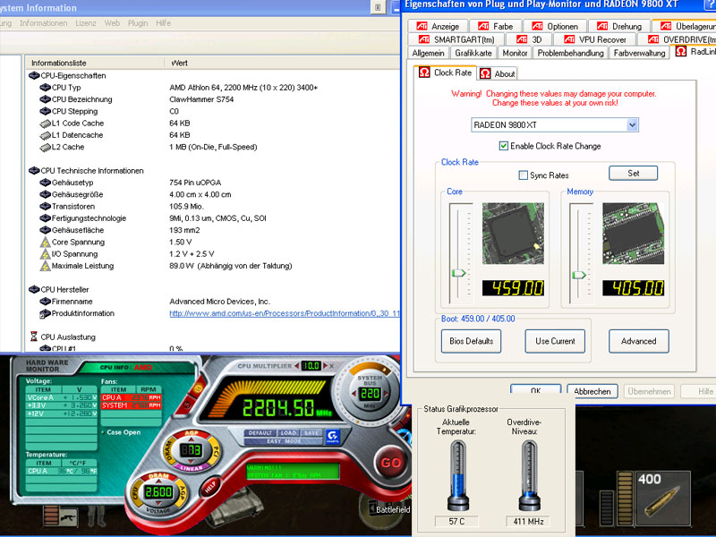This screenshot has height=537, width=716.
Task: Click the Memory chip image
Action: tap(633, 234)
